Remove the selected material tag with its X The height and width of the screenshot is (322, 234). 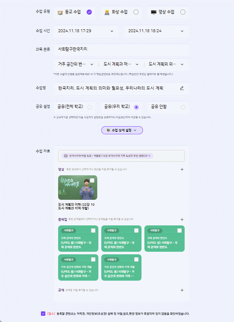coord(150,156)
